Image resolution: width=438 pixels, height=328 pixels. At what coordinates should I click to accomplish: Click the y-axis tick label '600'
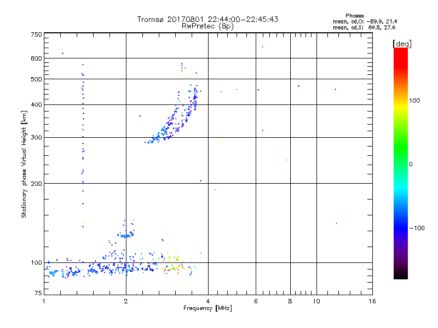[36, 58]
